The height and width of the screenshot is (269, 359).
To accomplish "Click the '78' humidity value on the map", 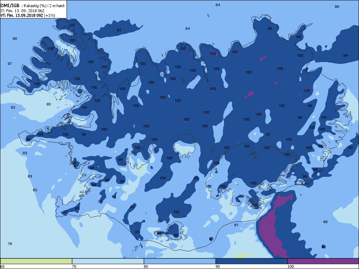I will pyautogui.click(x=10, y=244).
